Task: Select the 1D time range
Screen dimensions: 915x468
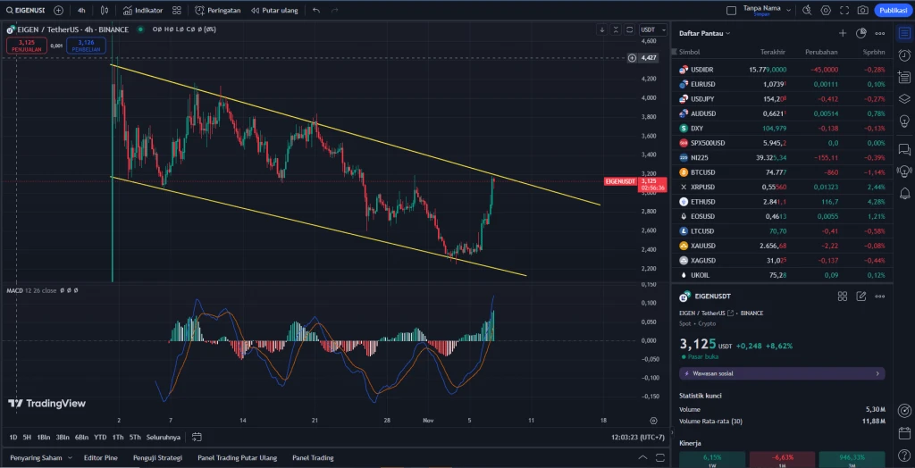Action: (13, 437)
